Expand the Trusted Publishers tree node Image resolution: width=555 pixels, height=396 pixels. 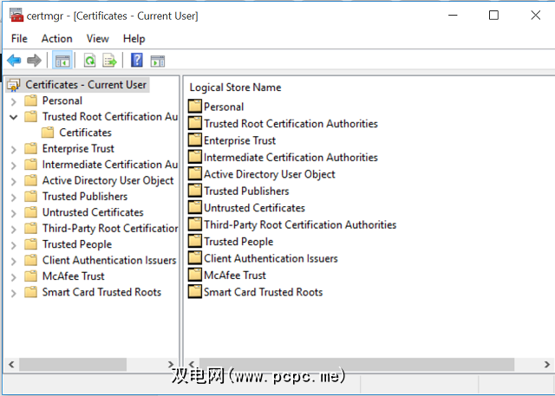14,198
